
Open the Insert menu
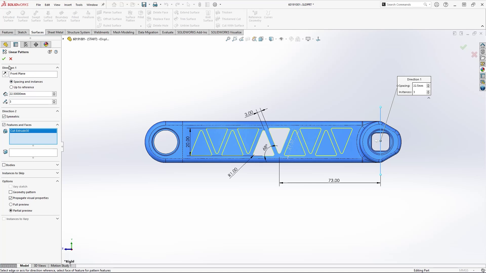[68, 5]
